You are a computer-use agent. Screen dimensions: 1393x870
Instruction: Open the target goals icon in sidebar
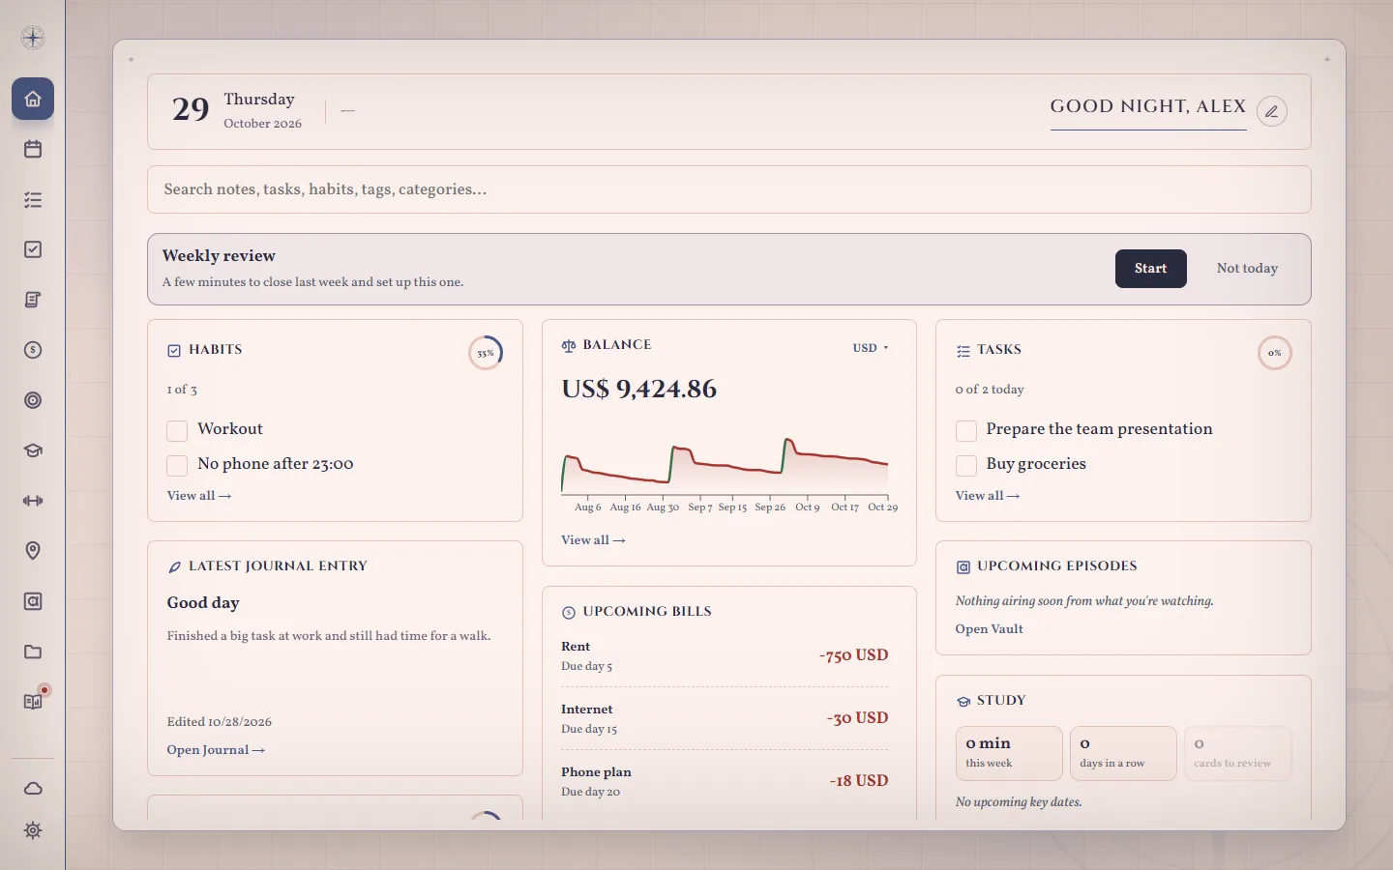[33, 400]
